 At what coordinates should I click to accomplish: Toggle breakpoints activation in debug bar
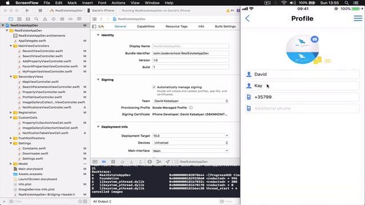click(x=104, y=162)
